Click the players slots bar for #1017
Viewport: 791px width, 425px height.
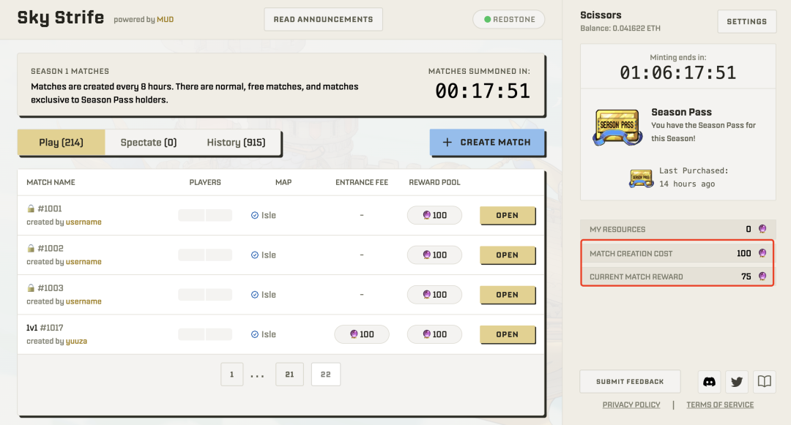click(x=205, y=334)
